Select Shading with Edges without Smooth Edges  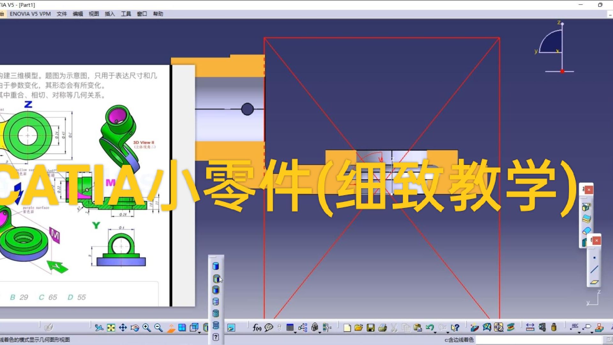(x=216, y=290)
